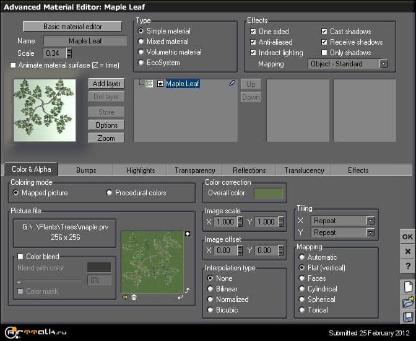416x341 pixels.
Task: Click the Scale value input field
Action: click(54, 53)
